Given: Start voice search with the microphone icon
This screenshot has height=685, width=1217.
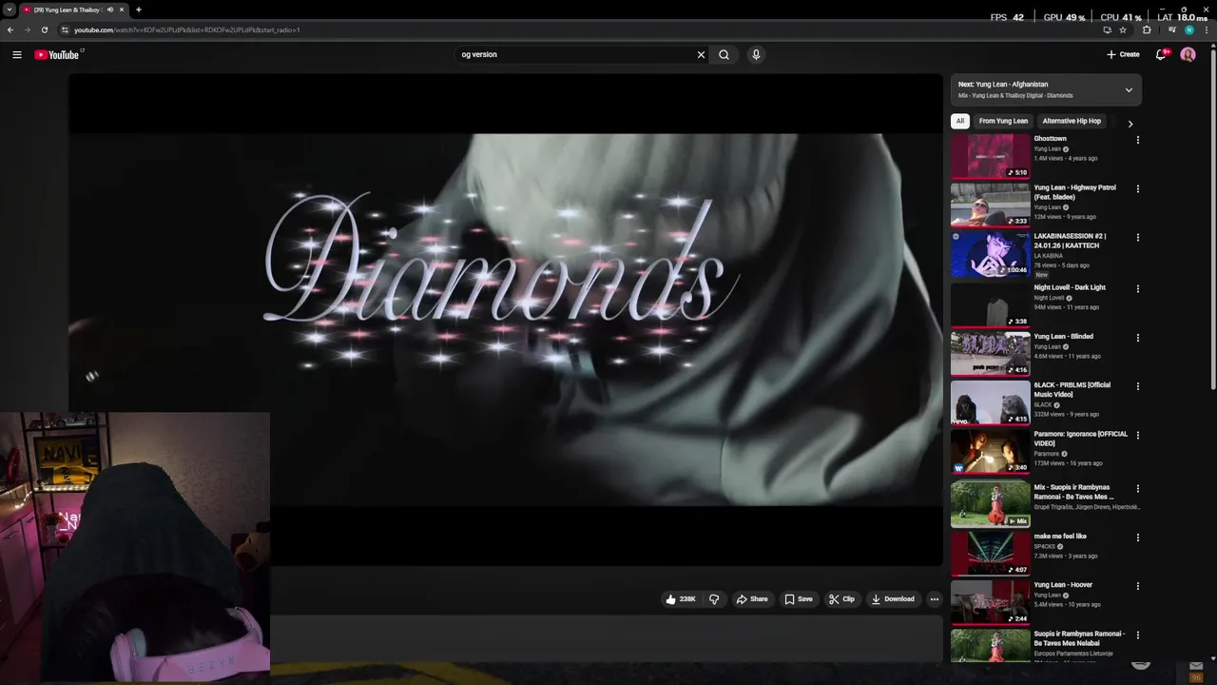Looking at the screenshot, I should [x=756, y=54].
